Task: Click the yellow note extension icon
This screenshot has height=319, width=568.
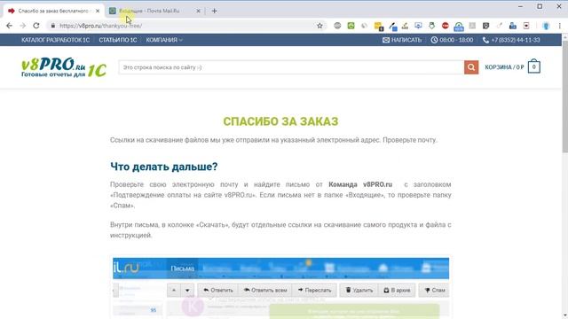Action: [x=379, y=26]
